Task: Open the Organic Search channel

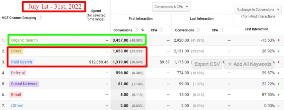Action: click(24, 40)
